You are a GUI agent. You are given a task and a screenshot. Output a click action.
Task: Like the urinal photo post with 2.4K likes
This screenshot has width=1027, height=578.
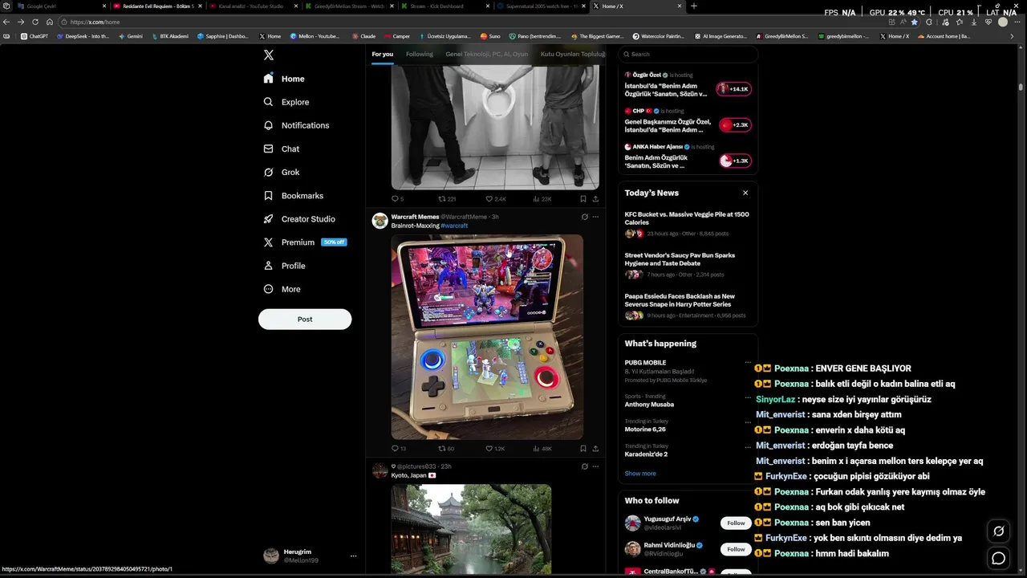tap(496, 199)
